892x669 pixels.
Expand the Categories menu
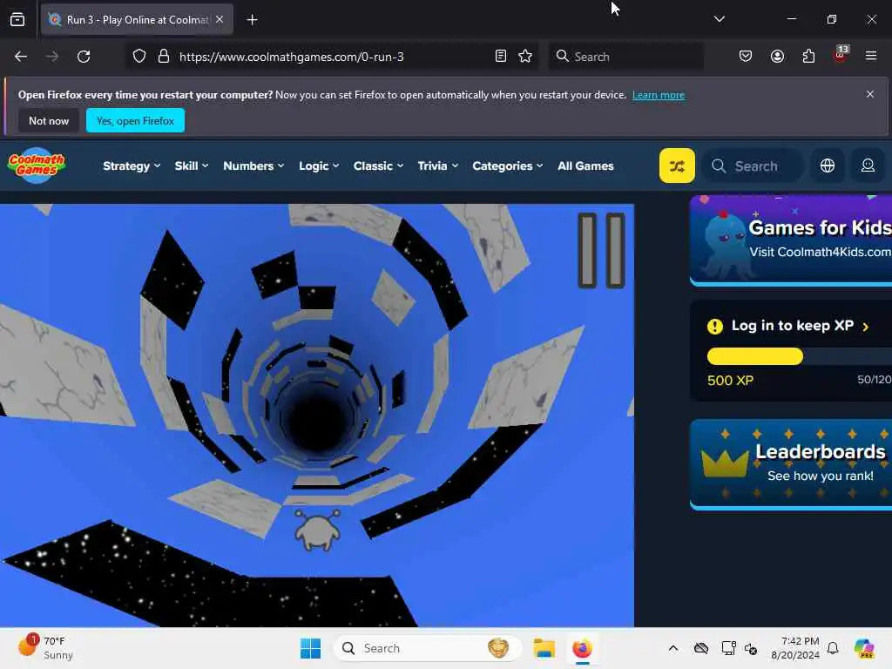tap(508, 166)
